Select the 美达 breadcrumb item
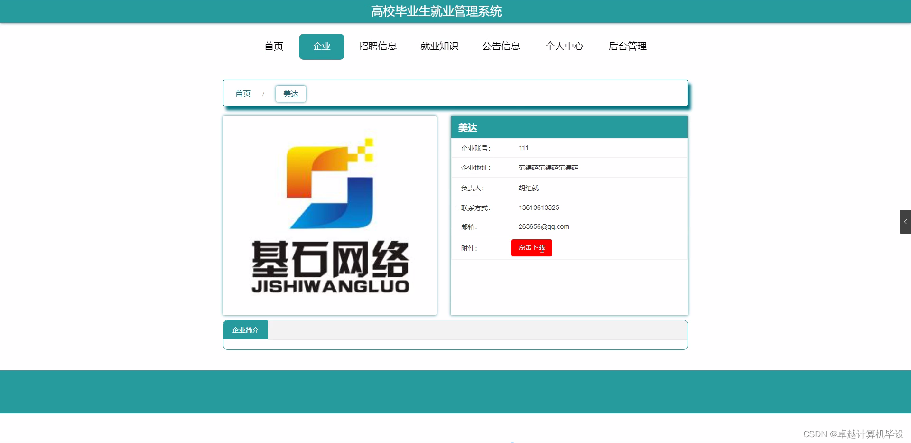 pyautogui.click(x=290, y=94)
